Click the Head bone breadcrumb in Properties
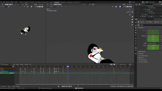This screenshot has height=91, width=162. point(157,22)
